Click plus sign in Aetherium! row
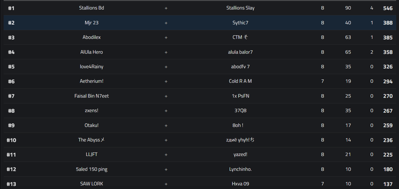This screenshot has height=189, width=399. tap(166, 81)
